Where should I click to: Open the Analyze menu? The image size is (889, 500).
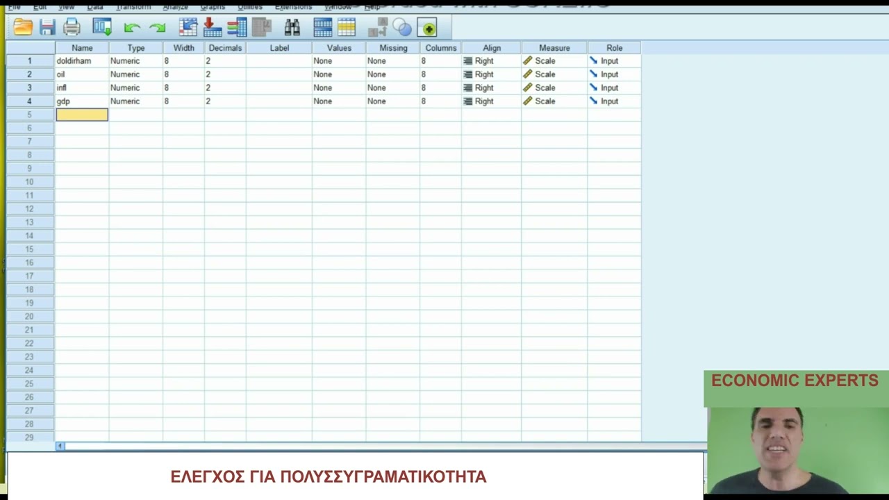pyautogui.click(x=175, y=7)
